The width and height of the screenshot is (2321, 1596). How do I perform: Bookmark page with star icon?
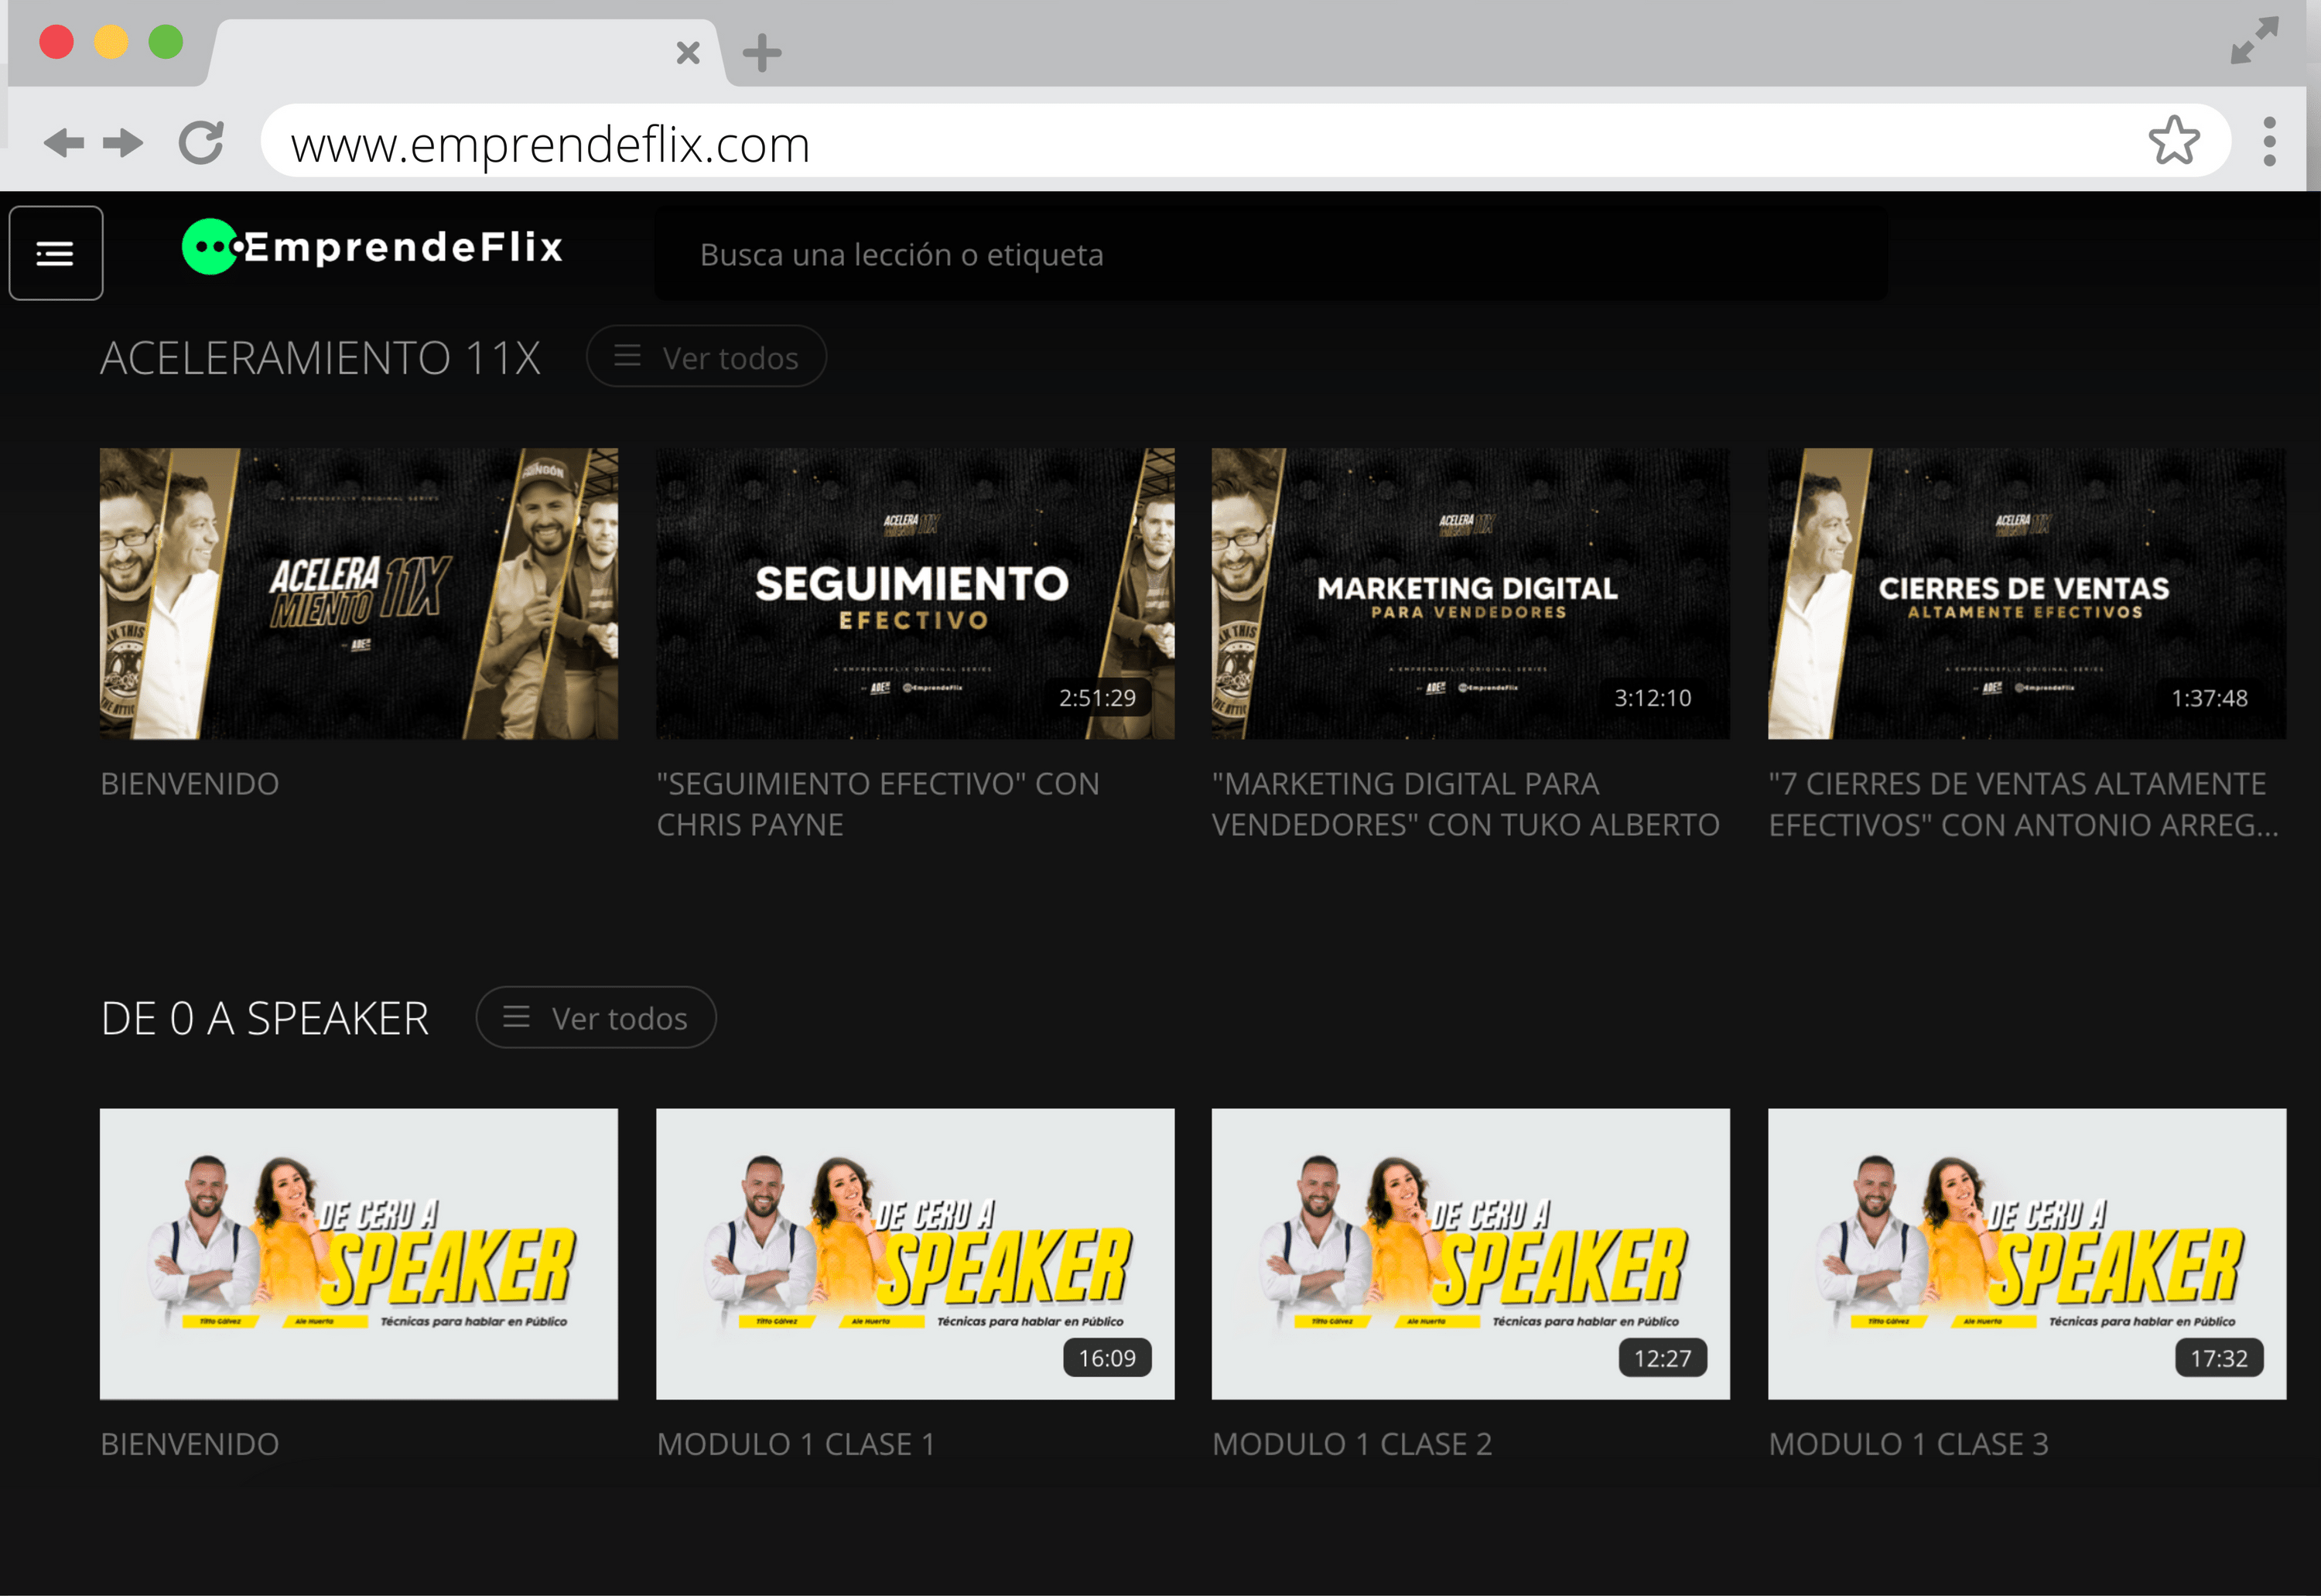coord(2173,141)
